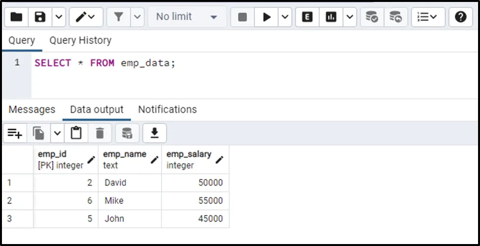This screenshot has width=480, height=246.
Task: Click the Explain Analyze chart icon
Action: pyautogui.click(x=331, y=17)
